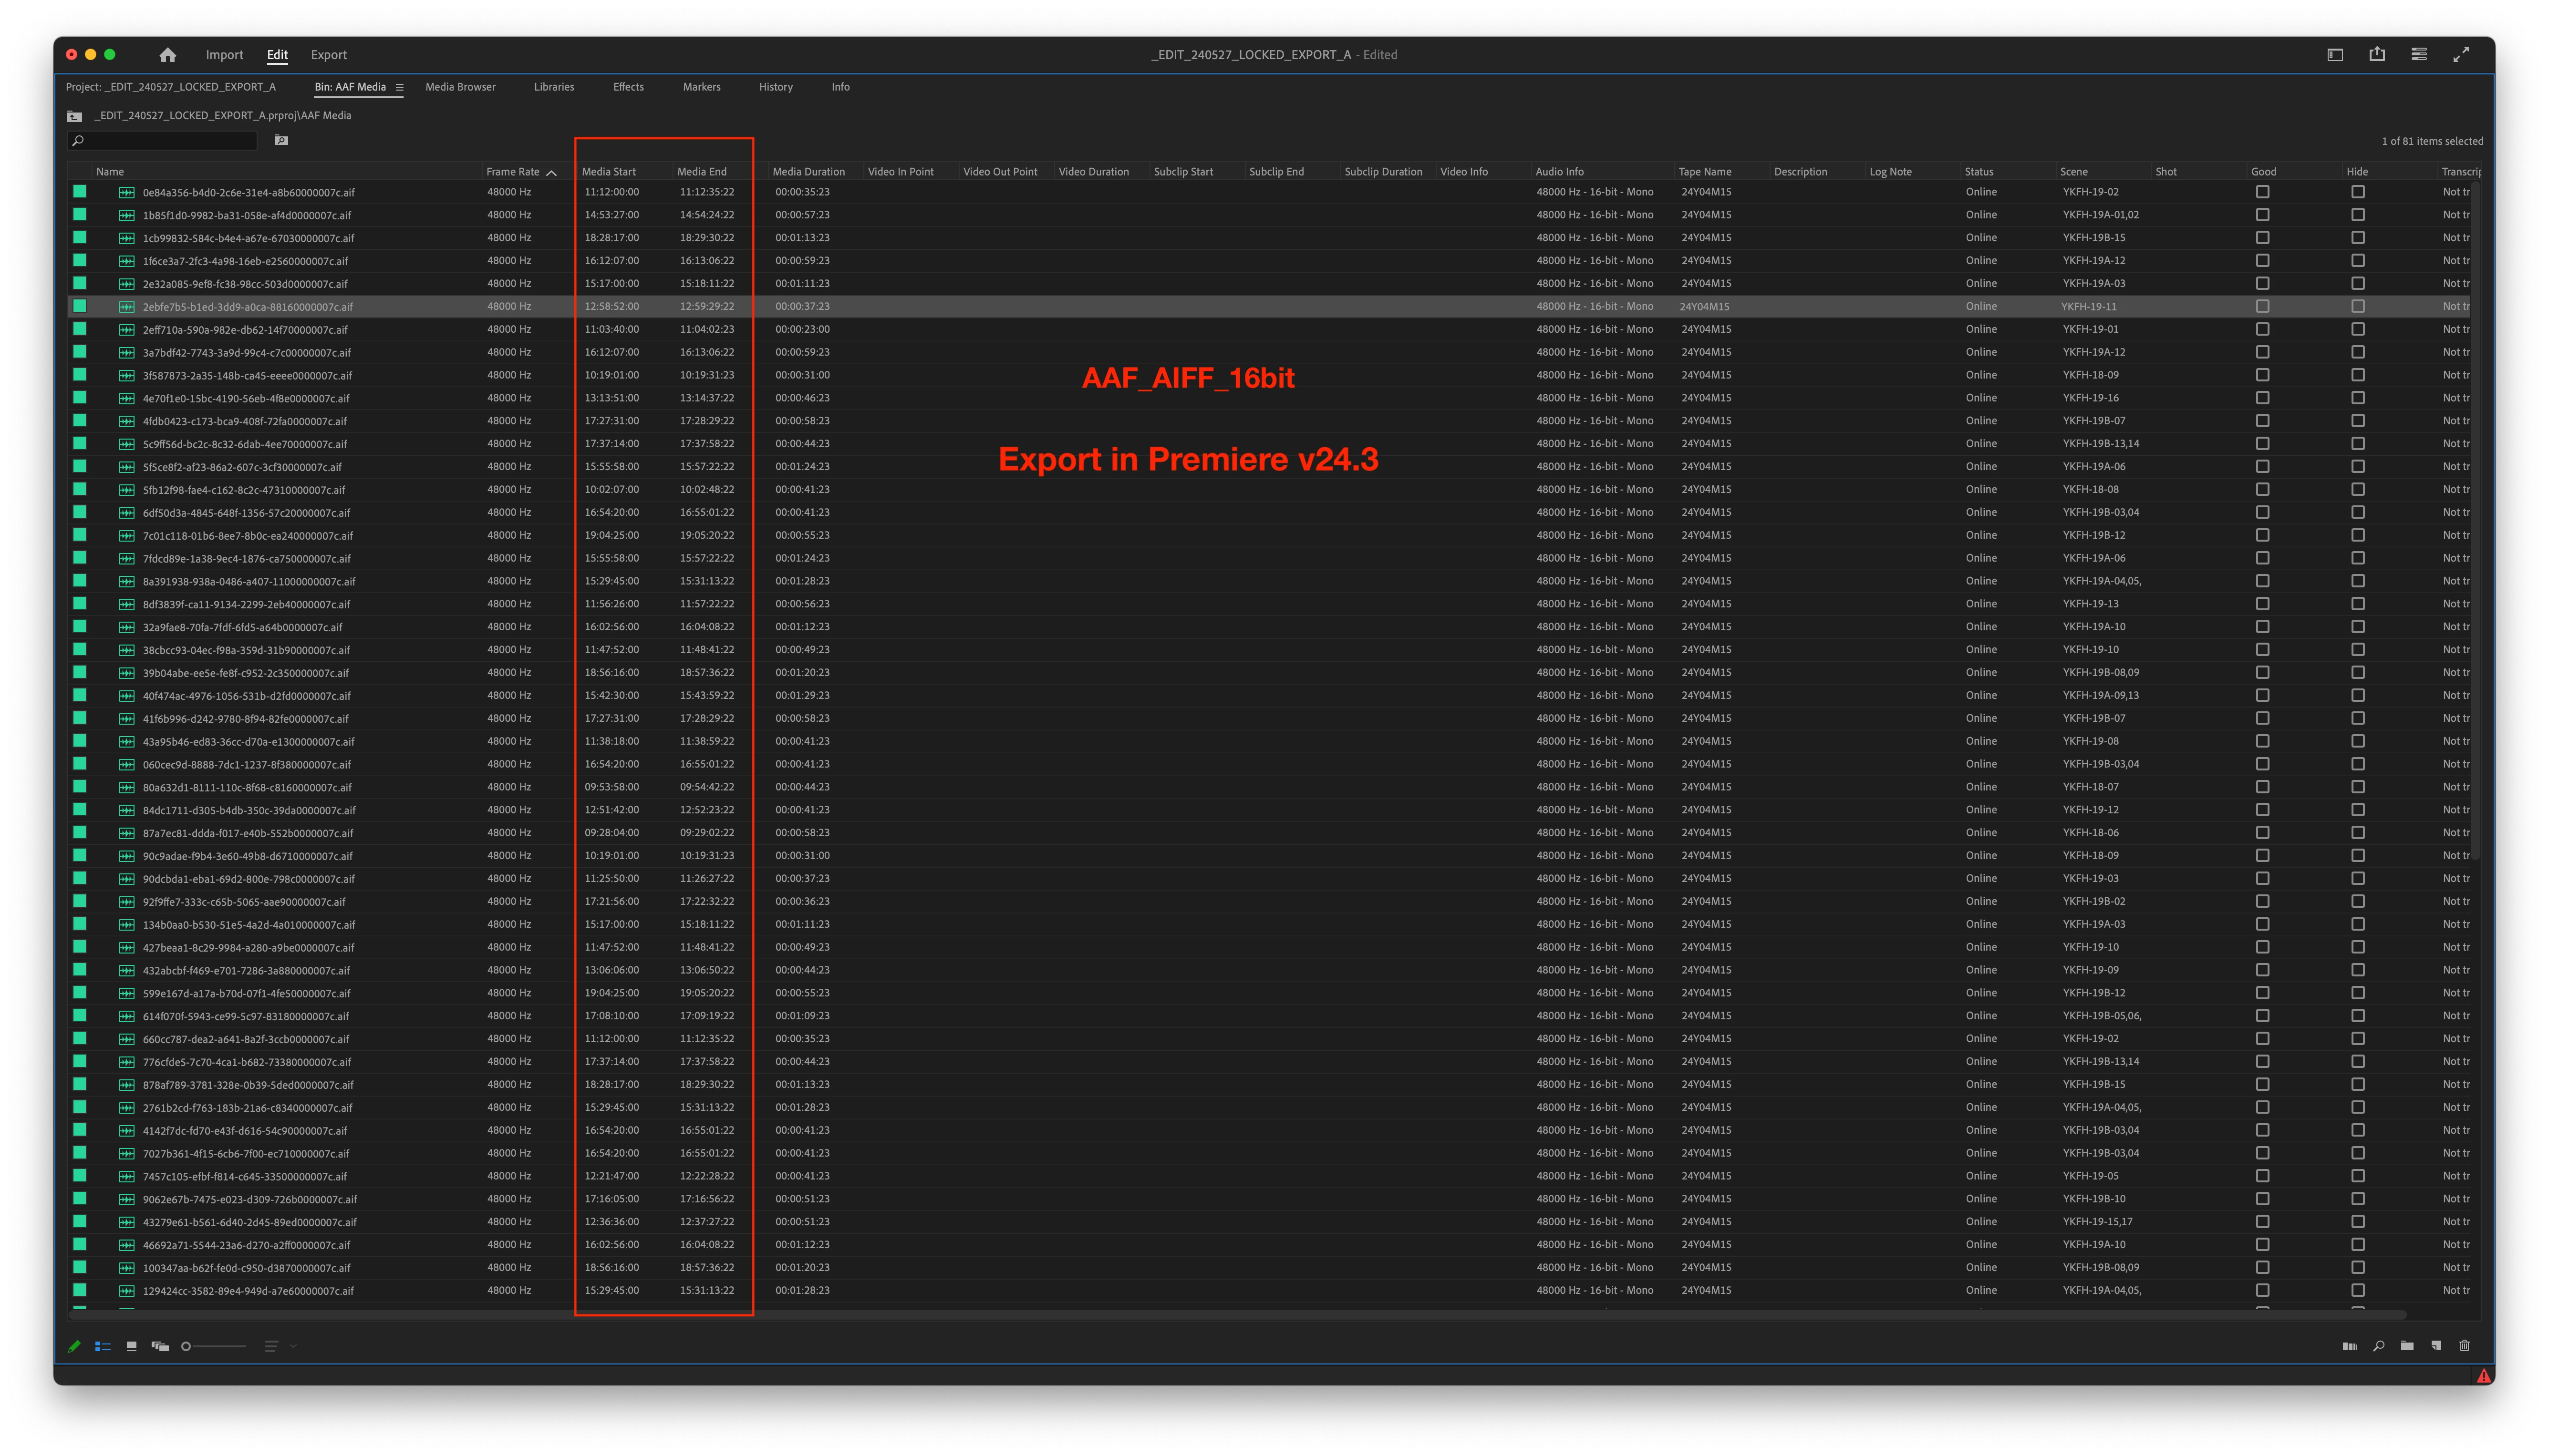Viewport: 2549px width, 1456px height.
Task: Check Good box for first .aif clip
Action: coord(2262,192)
